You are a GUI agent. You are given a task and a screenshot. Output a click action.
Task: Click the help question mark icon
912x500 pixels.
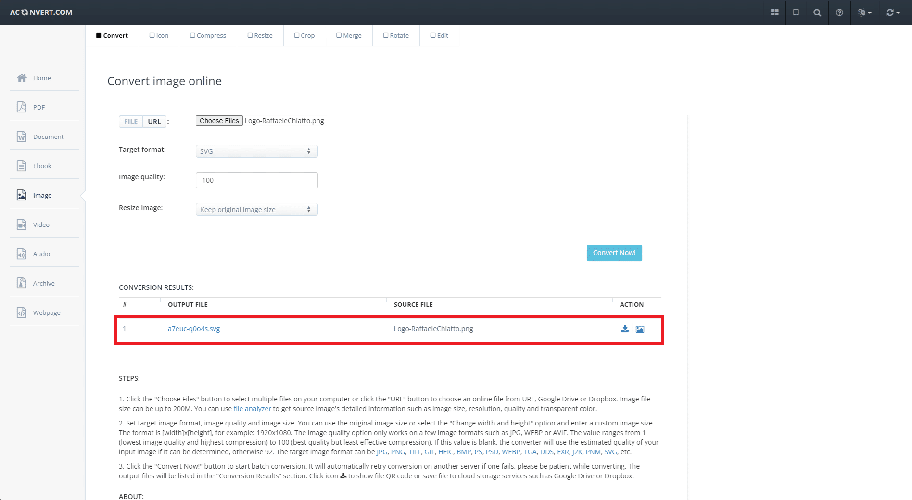(839, 12)
